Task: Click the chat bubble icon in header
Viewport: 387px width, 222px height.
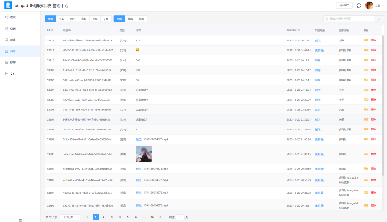Action: [x=359, y=6]
